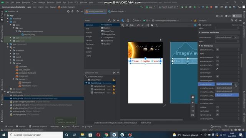This screenshot has width=246, height=138.
Task: Select the Venus radio button
Action: coord(135,61)
